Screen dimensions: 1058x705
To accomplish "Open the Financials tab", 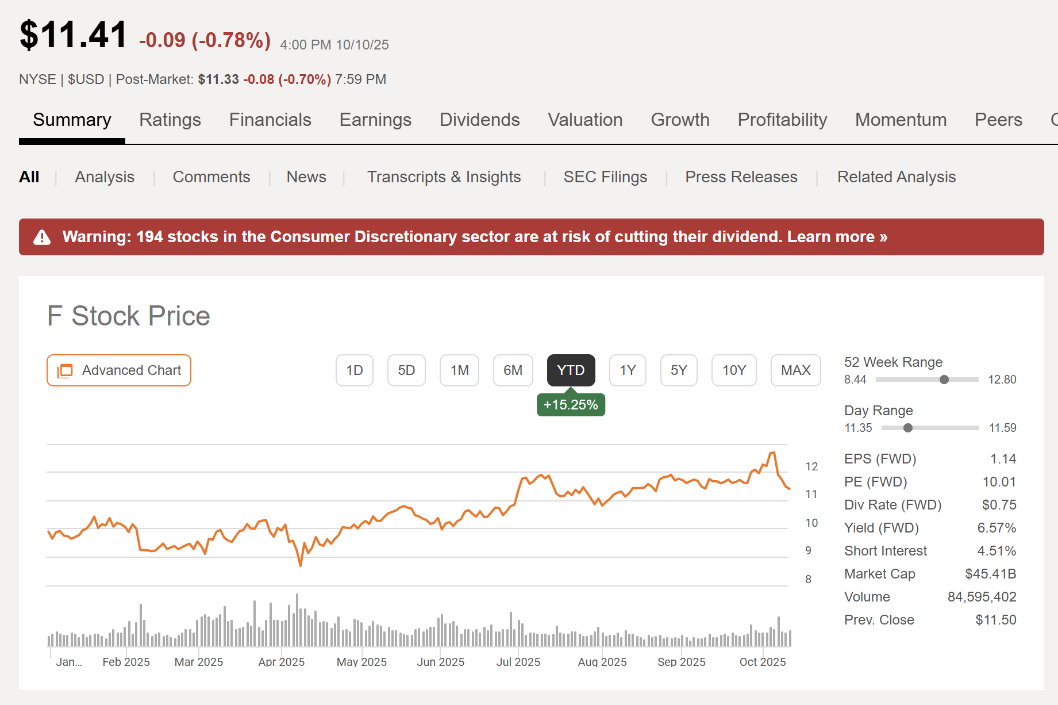I will (270, 120).
